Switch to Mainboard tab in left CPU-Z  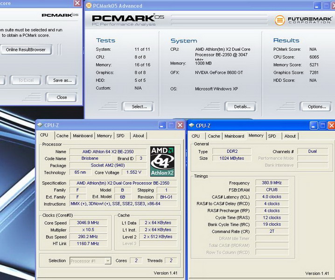(x=83, y=136)
